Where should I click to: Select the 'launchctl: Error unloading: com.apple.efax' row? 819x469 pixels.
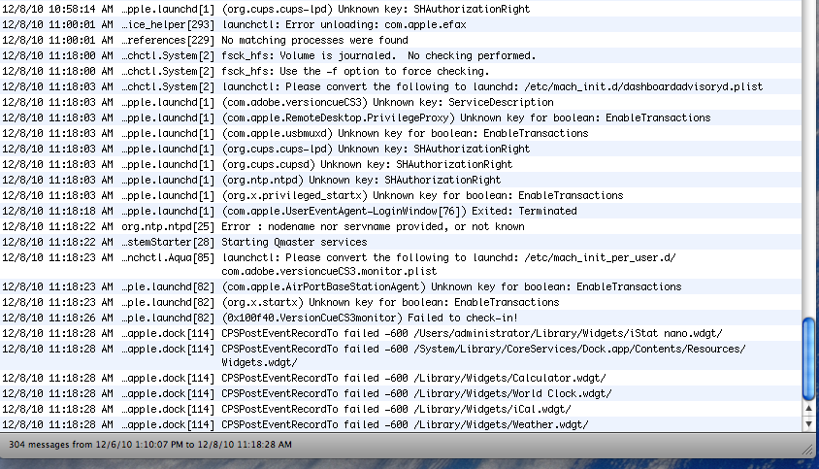401,24
